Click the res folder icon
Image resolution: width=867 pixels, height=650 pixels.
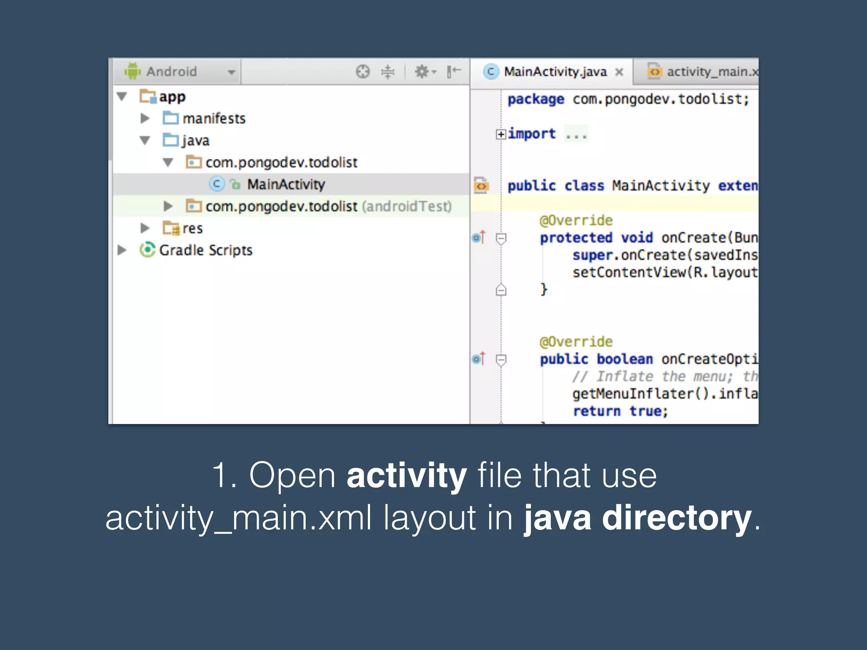pyautogui.click(x=171, y=229)
